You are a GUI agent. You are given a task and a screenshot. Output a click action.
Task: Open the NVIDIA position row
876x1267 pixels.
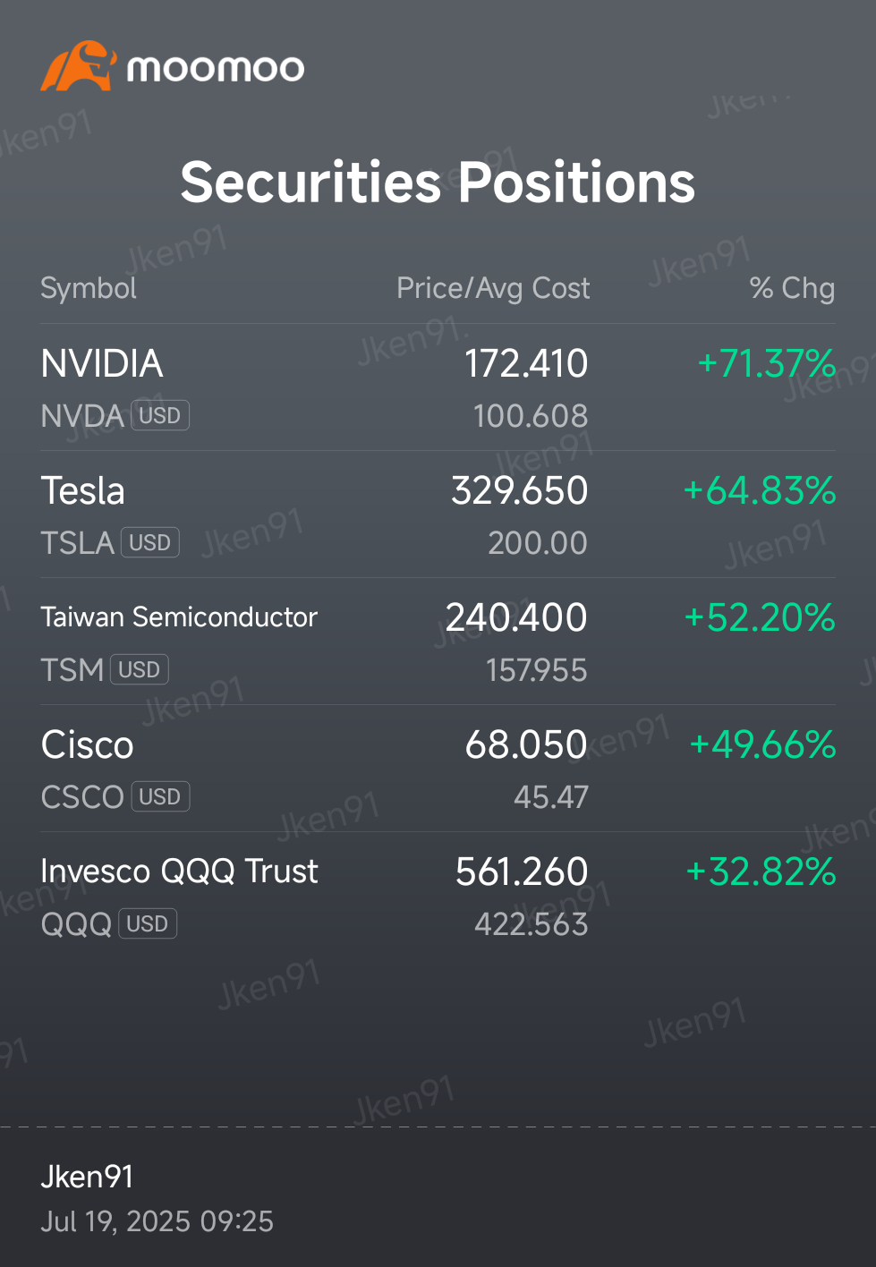(x=438, y=387)
